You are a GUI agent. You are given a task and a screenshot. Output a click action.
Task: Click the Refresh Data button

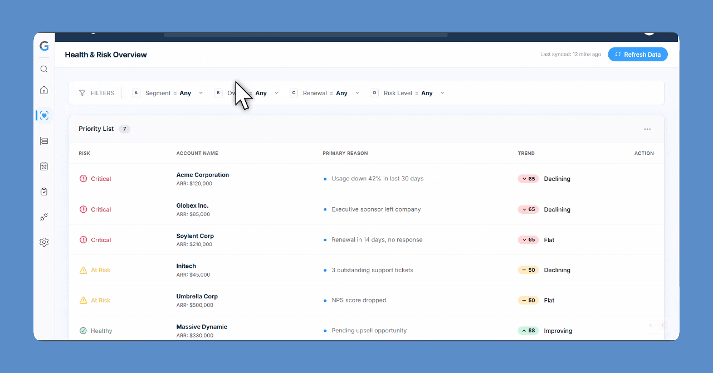[x=638, y=55]
